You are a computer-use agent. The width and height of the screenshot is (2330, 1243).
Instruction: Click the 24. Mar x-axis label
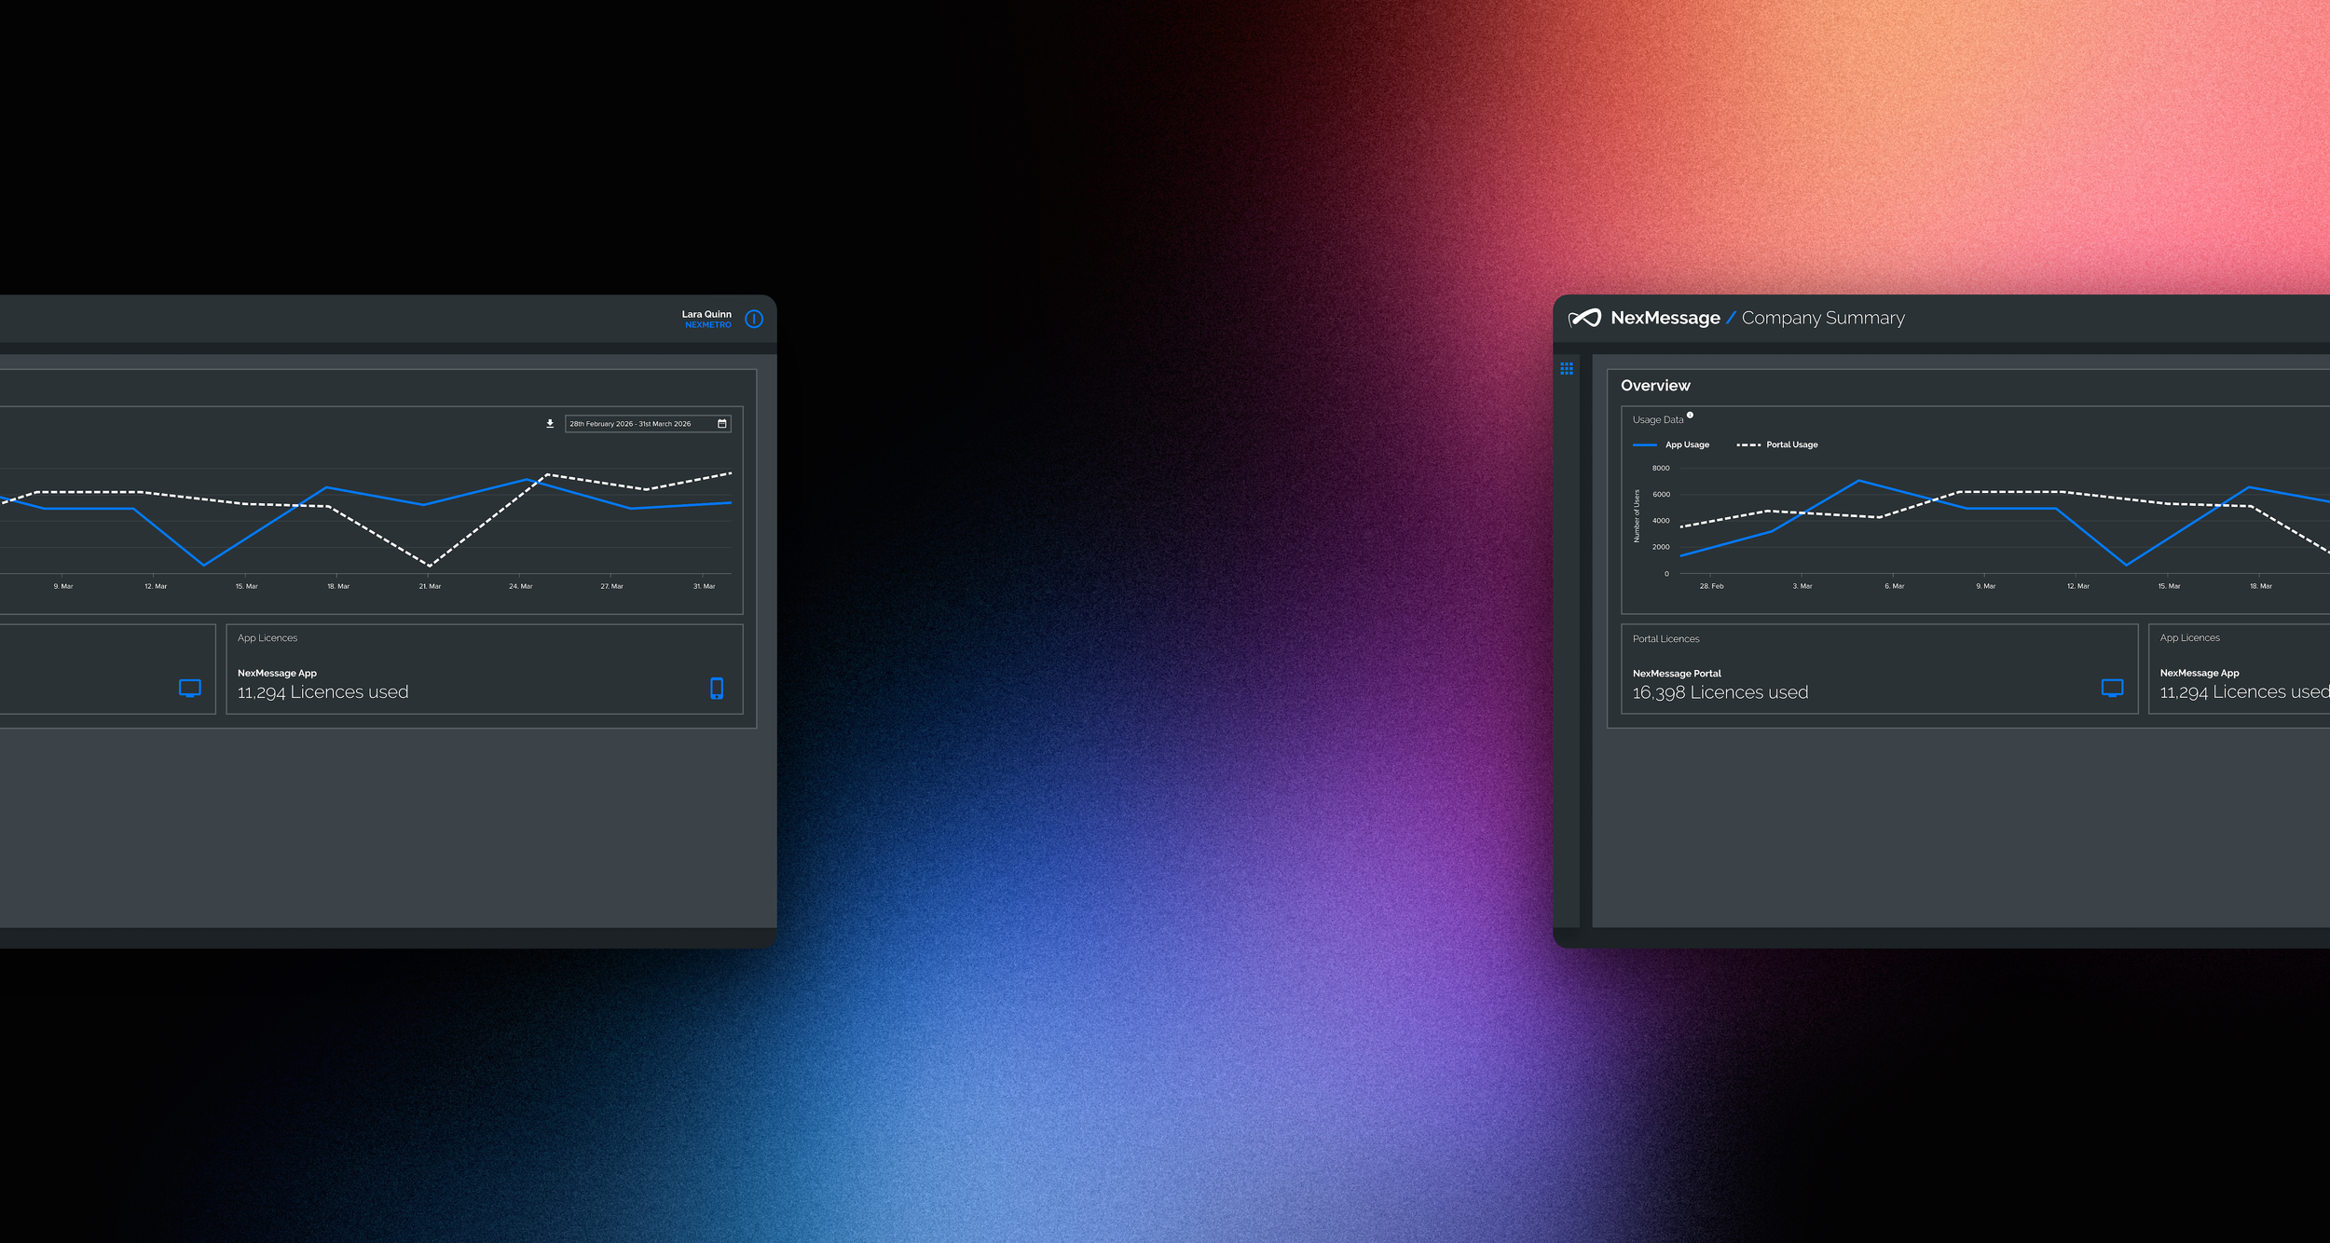point(521,586)
